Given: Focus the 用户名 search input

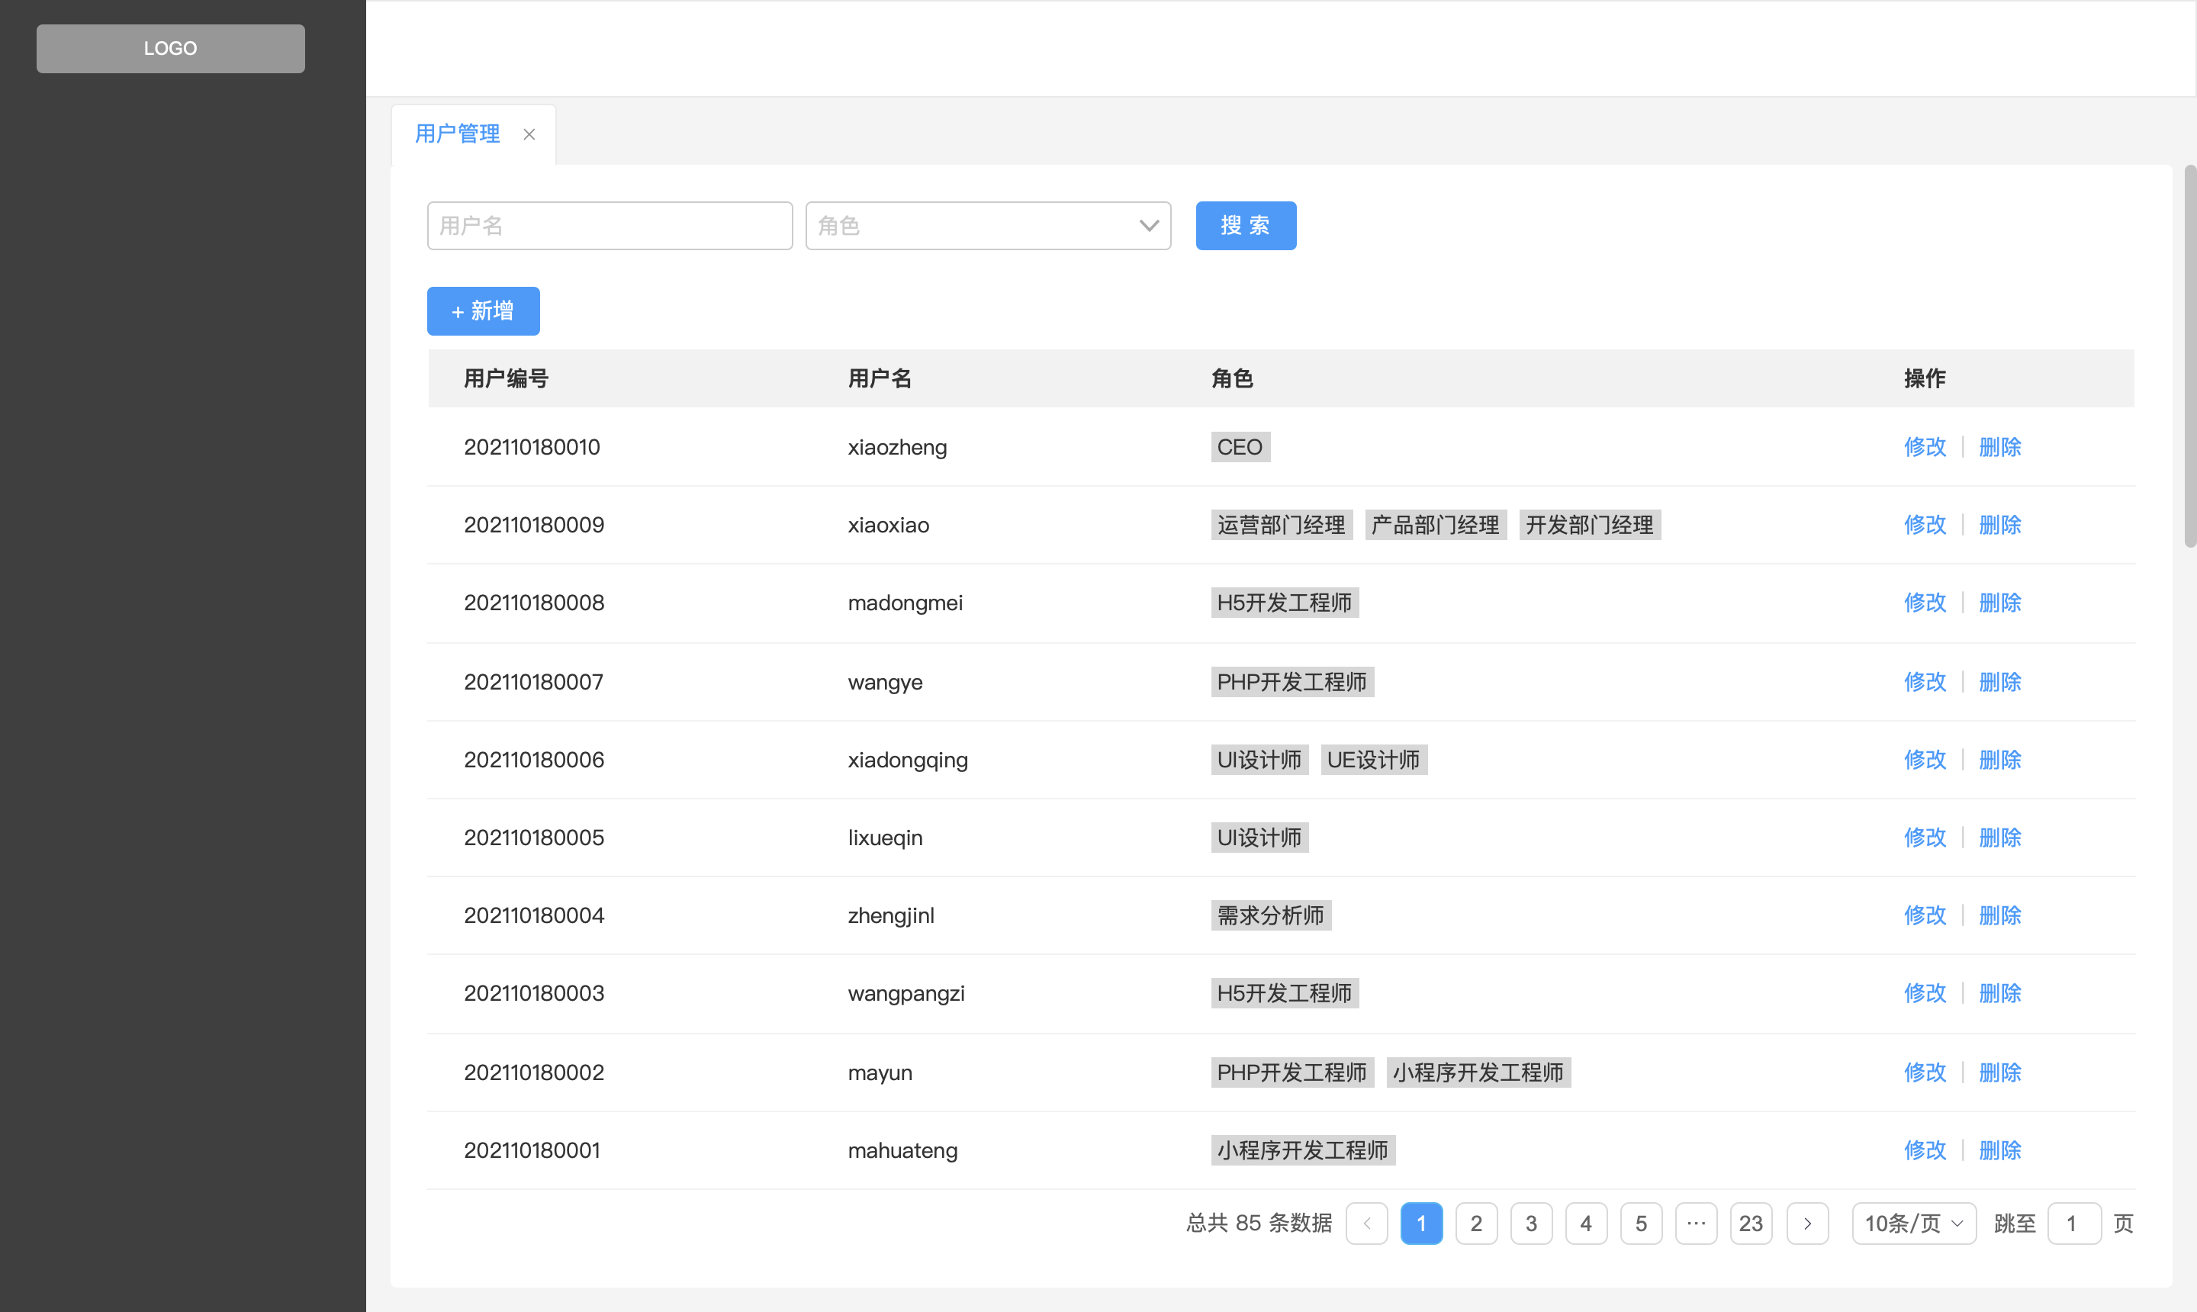Looking at the screenshot, I should (x=610, y=226).
